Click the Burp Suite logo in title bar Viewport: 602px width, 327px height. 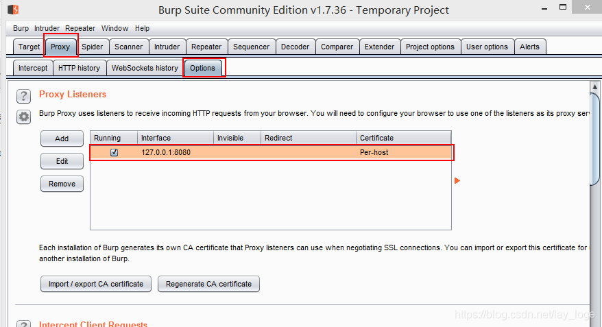pos(13,9)
